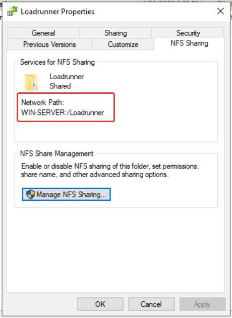Click the Loadrunner Properties title bar icon
Screen dimensions: 232x318
(x=13, y=11)
